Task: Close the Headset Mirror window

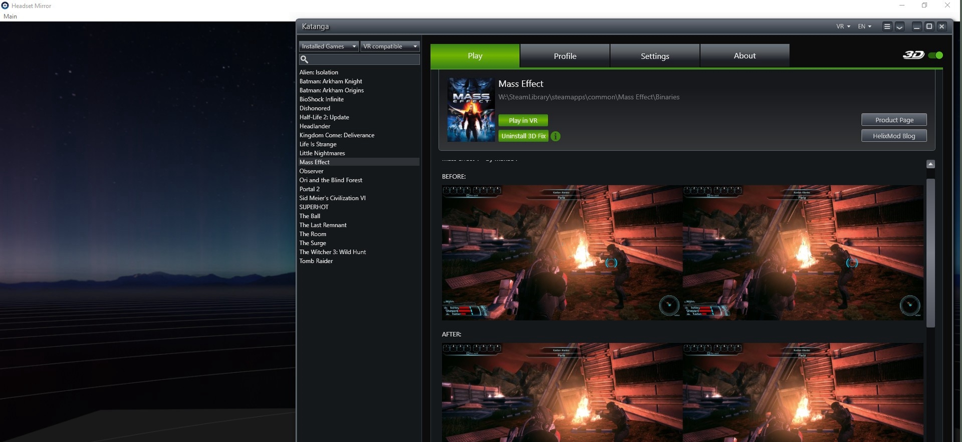Action: 947,6
